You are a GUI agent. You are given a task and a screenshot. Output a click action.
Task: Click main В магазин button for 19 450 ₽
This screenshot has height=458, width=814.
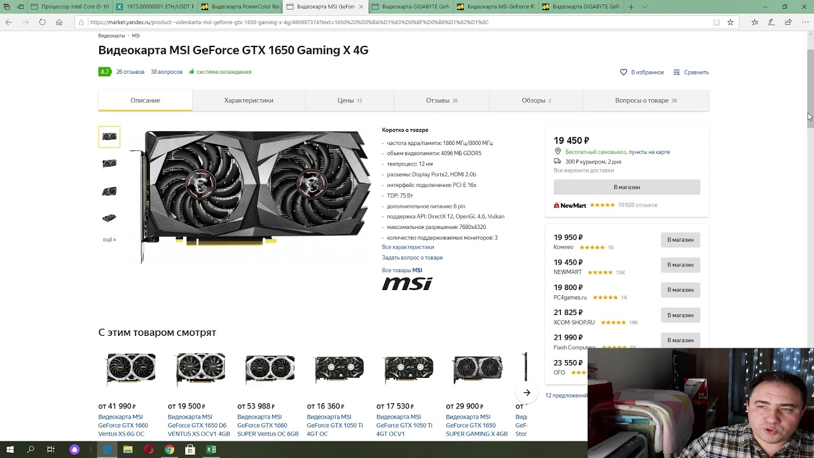coord(626,187)
